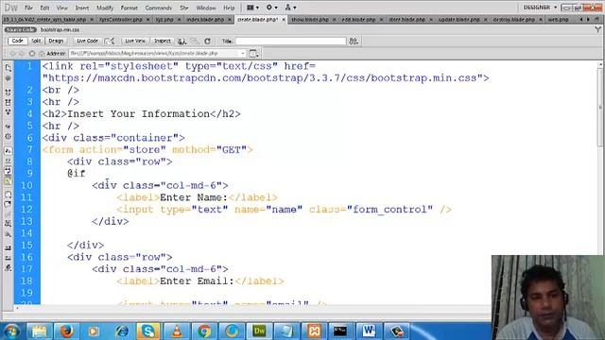Open the File menu

pyautogui.click(x=28, y=8)
